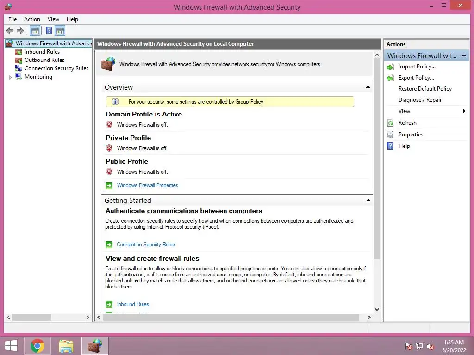Screen dimensions: 474x355
Task: Collapse the Getting Started section
Action: [x=368, y=200]
